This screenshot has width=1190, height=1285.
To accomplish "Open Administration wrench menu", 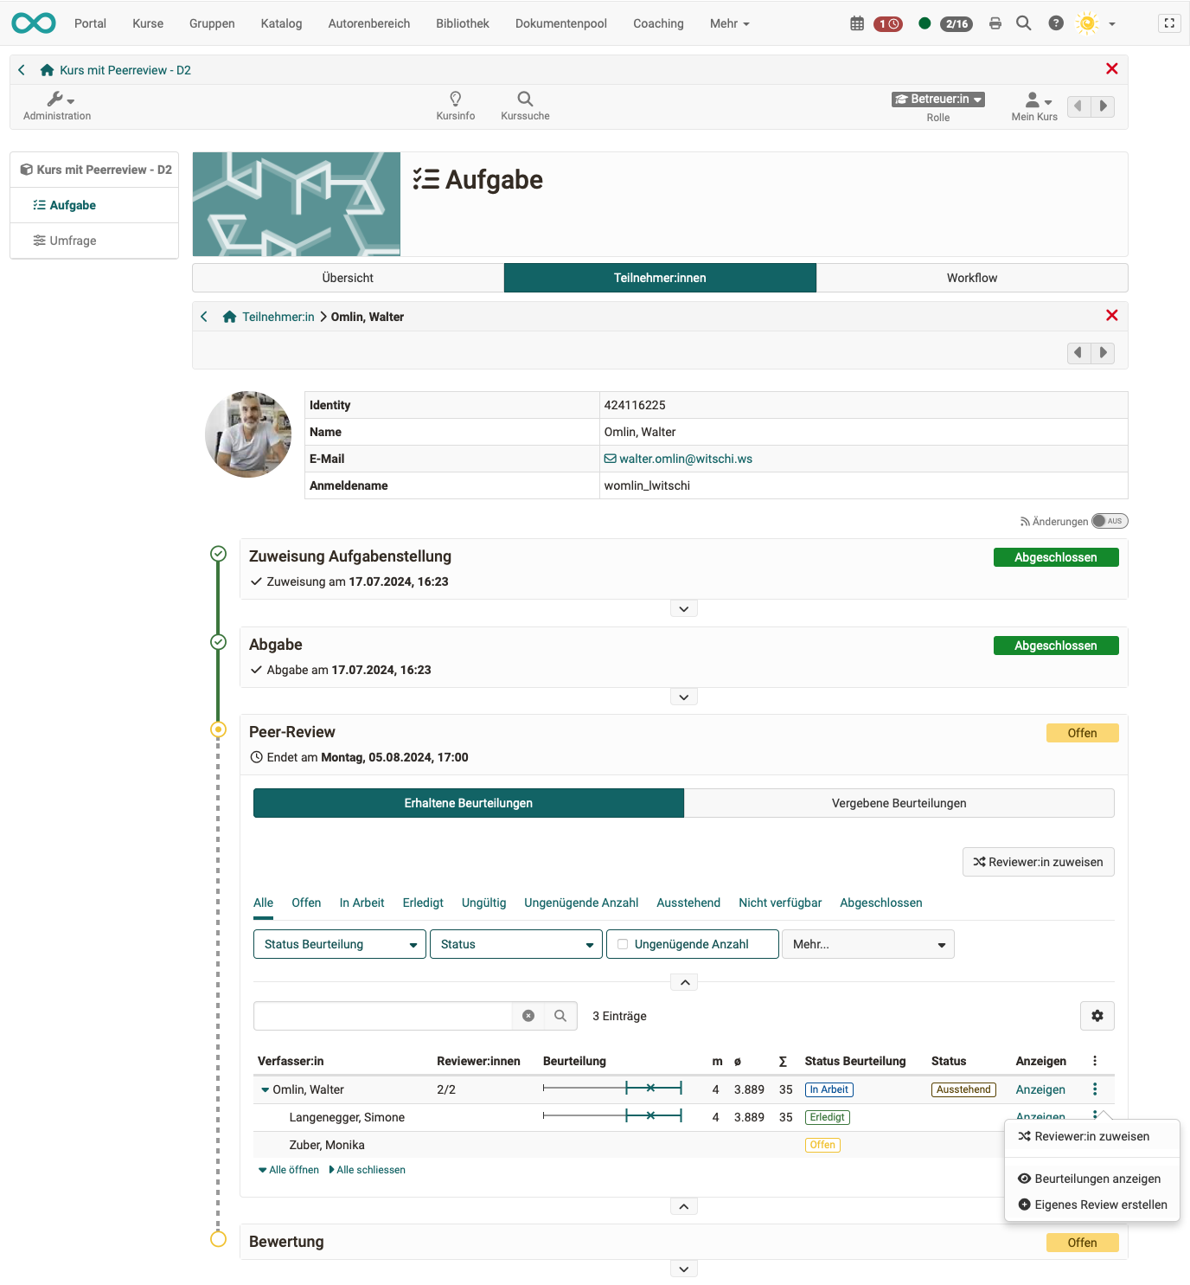I will tap(57, 106).
